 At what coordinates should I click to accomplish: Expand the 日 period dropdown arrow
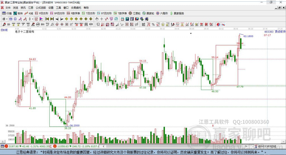tap(7, 19)
